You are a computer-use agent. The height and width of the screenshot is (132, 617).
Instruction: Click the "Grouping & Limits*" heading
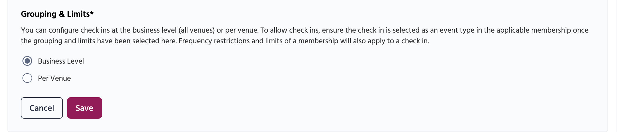coord(55,14)
